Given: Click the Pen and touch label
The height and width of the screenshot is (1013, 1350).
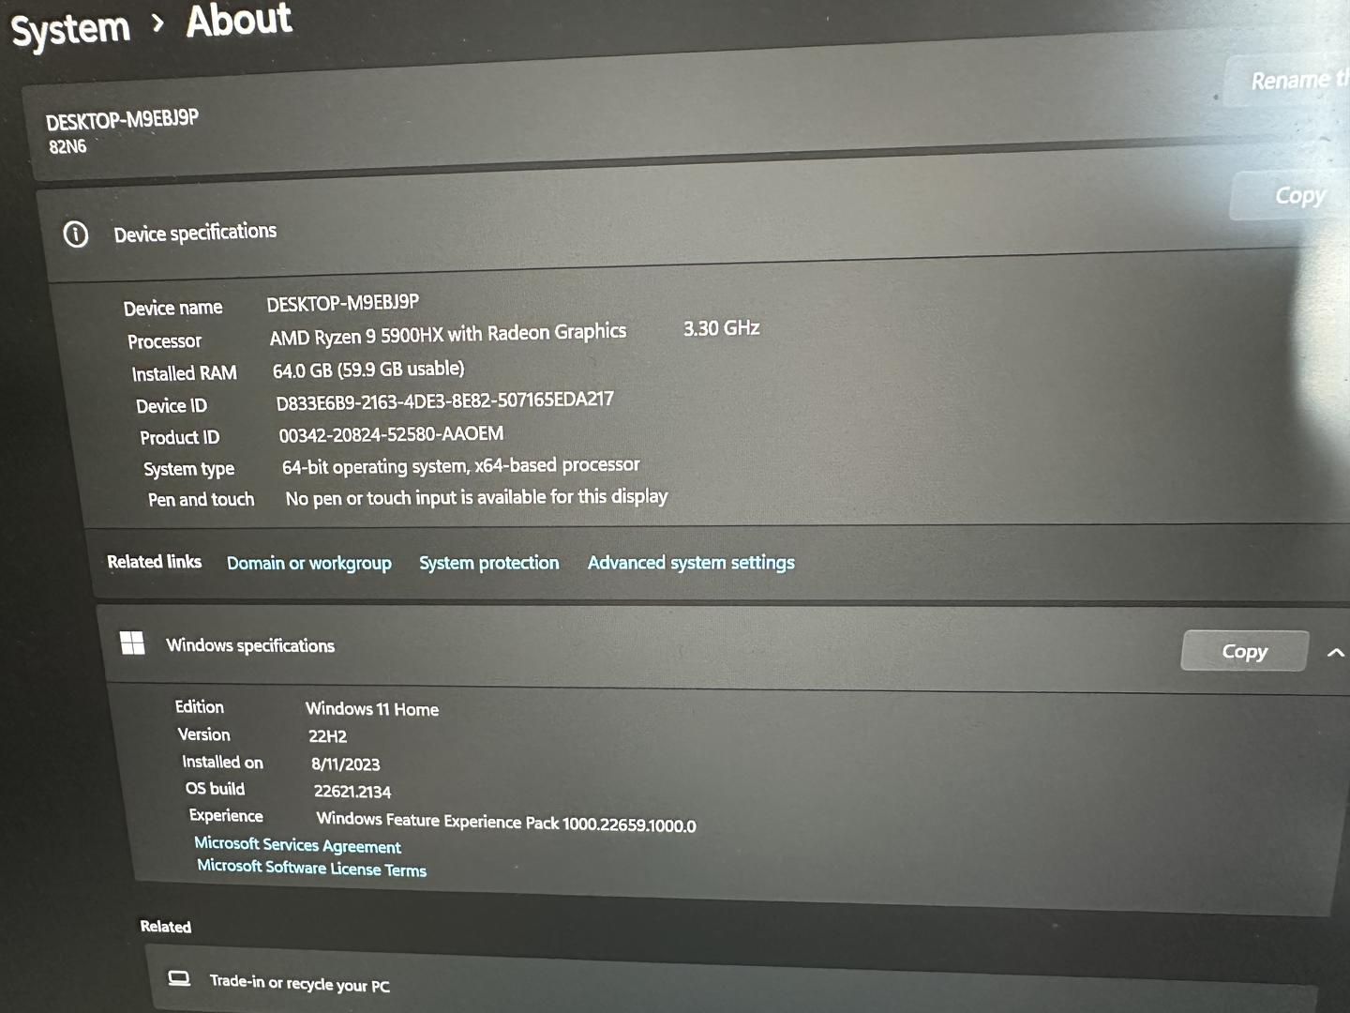Looking at the screenshot, I should [x=202, y=500].
